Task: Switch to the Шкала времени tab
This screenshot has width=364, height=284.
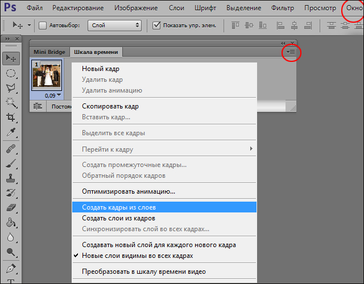Action: [96, 52]
